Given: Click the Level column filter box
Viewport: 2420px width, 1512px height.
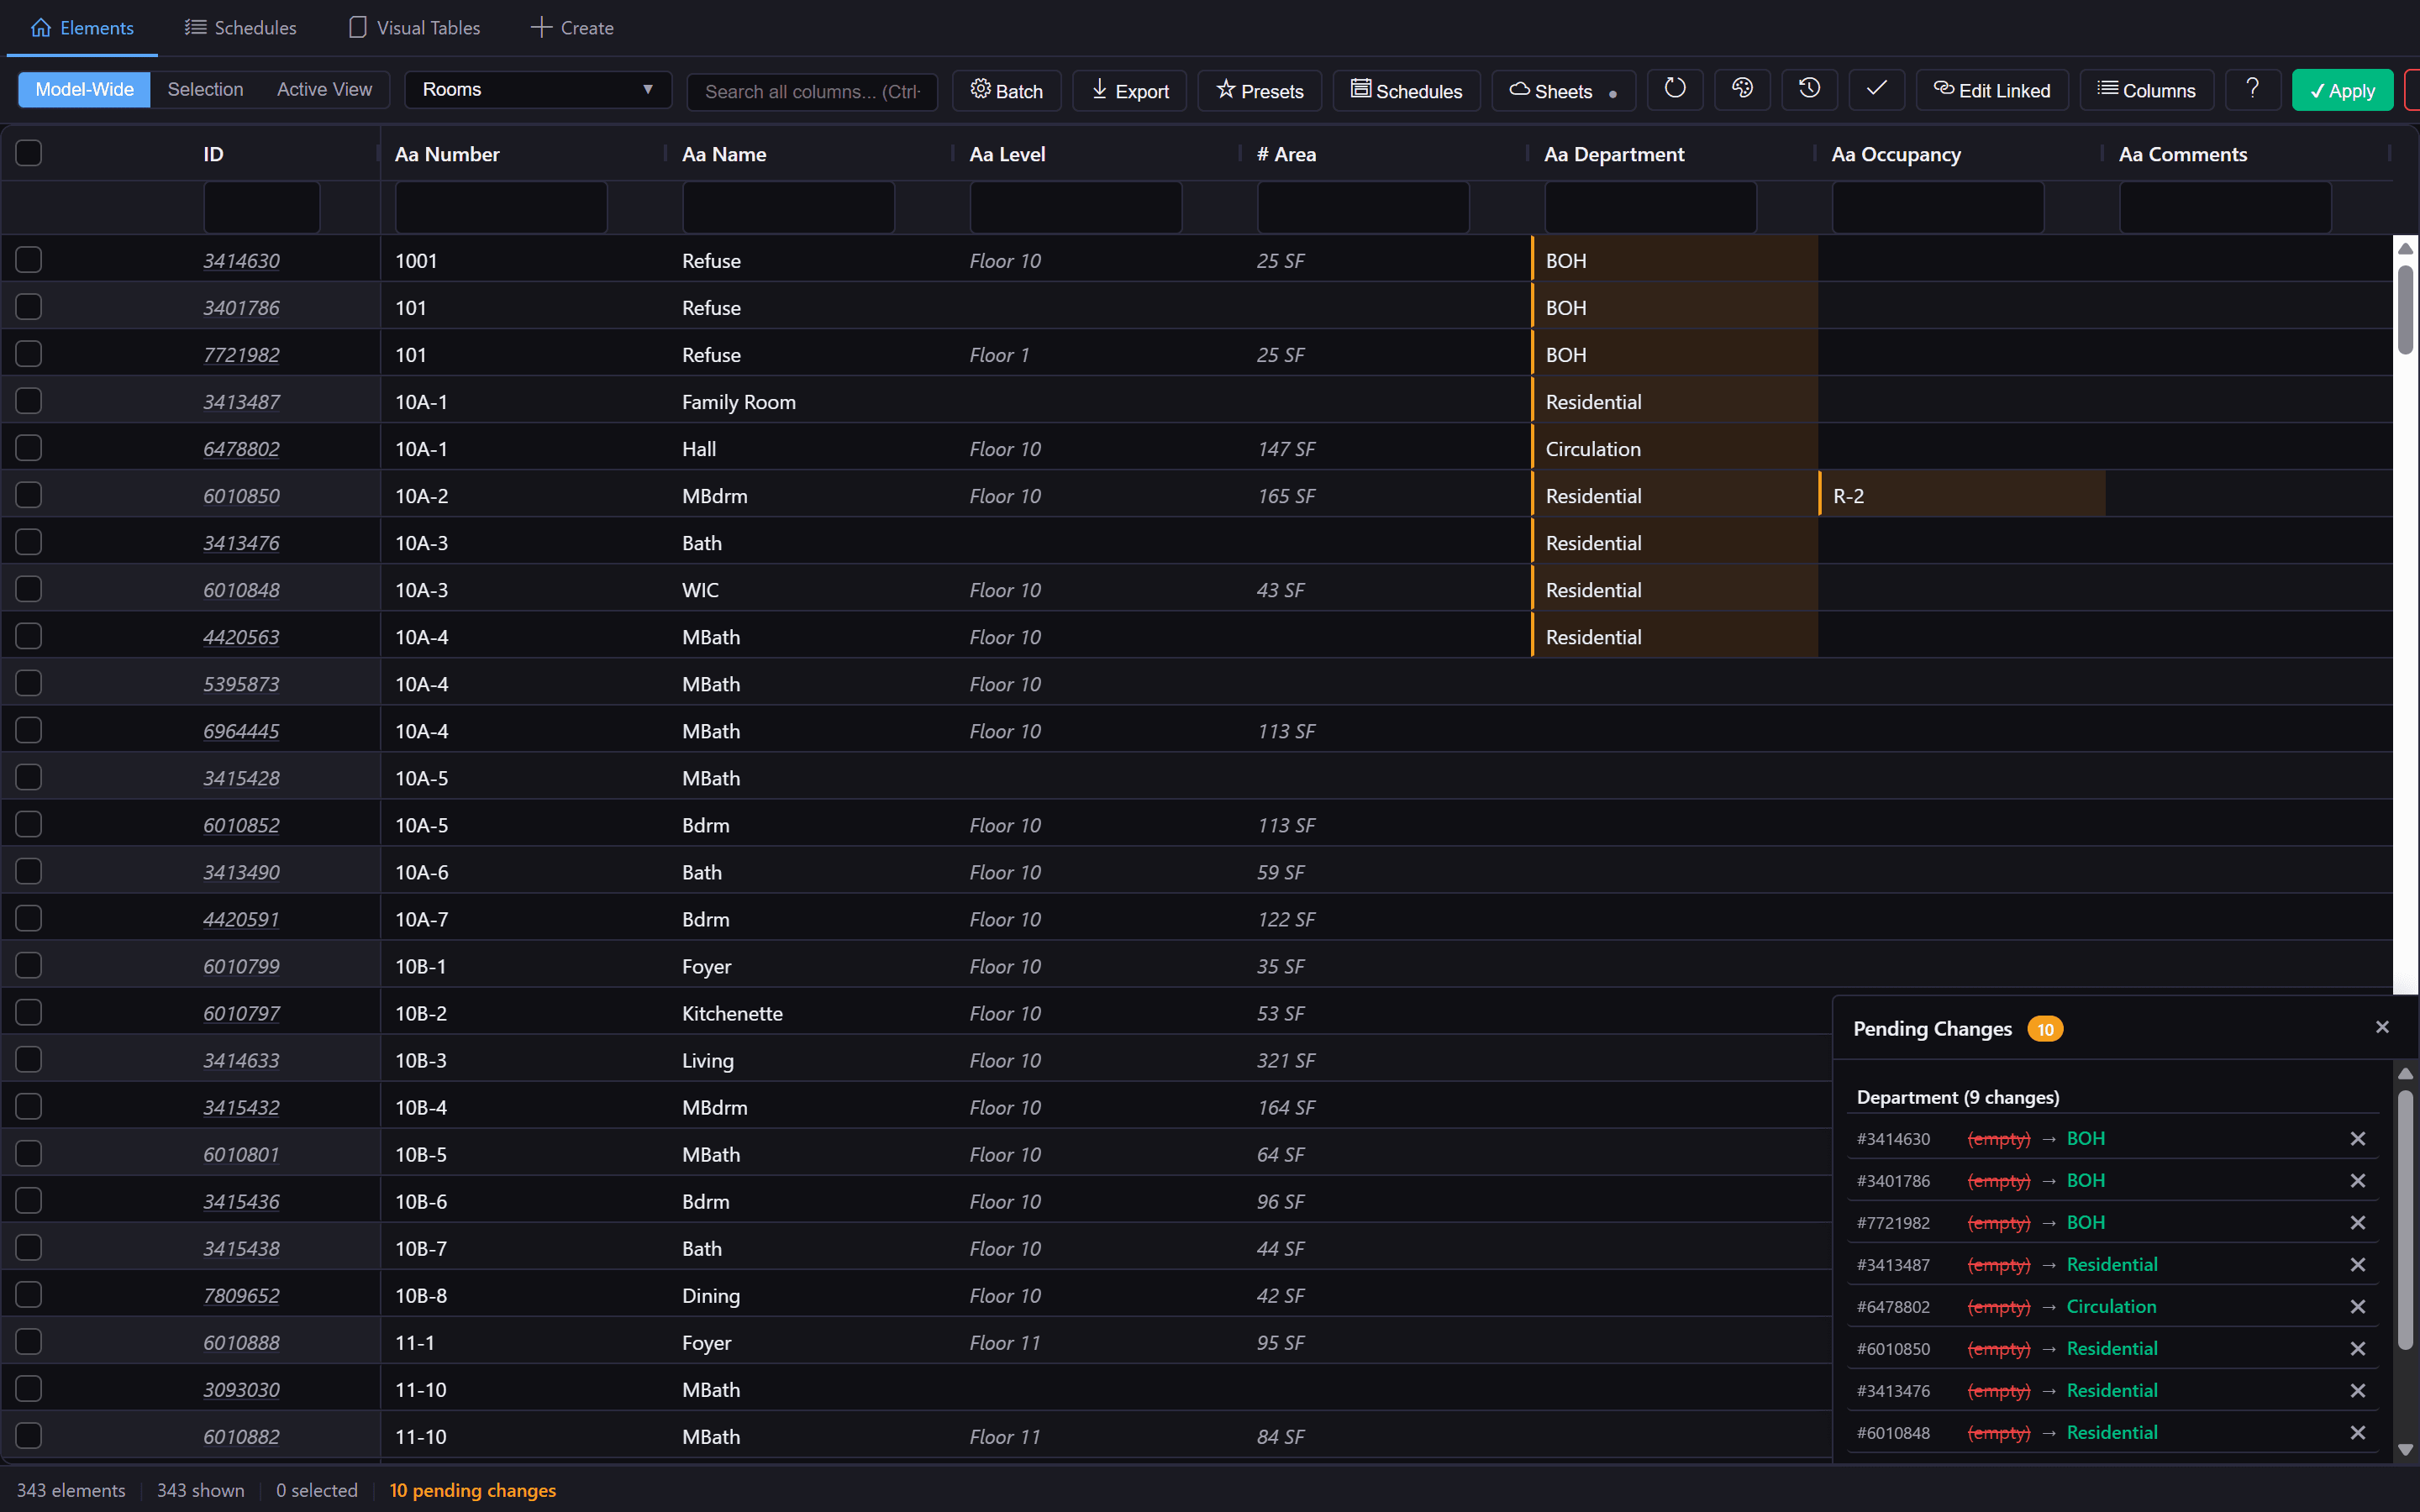Looking at the screenshot, I should 1076,207.
